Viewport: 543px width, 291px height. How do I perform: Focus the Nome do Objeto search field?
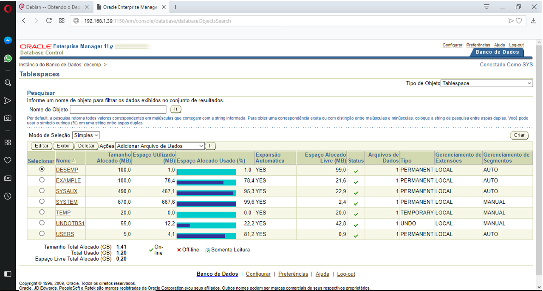click(118, 109)
